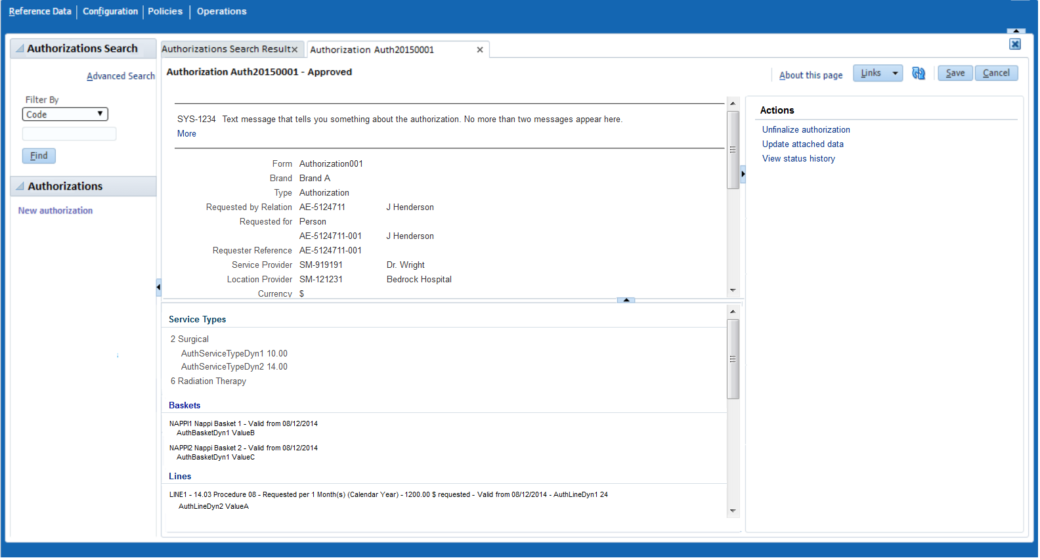The width and height of the screenshot is (1040, 560).
Task: Open the Filter By Code dropdown
Action: tap(65, 115)
